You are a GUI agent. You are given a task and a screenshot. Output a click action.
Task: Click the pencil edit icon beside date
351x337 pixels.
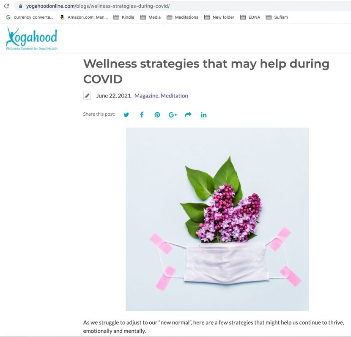pos(87,95)
